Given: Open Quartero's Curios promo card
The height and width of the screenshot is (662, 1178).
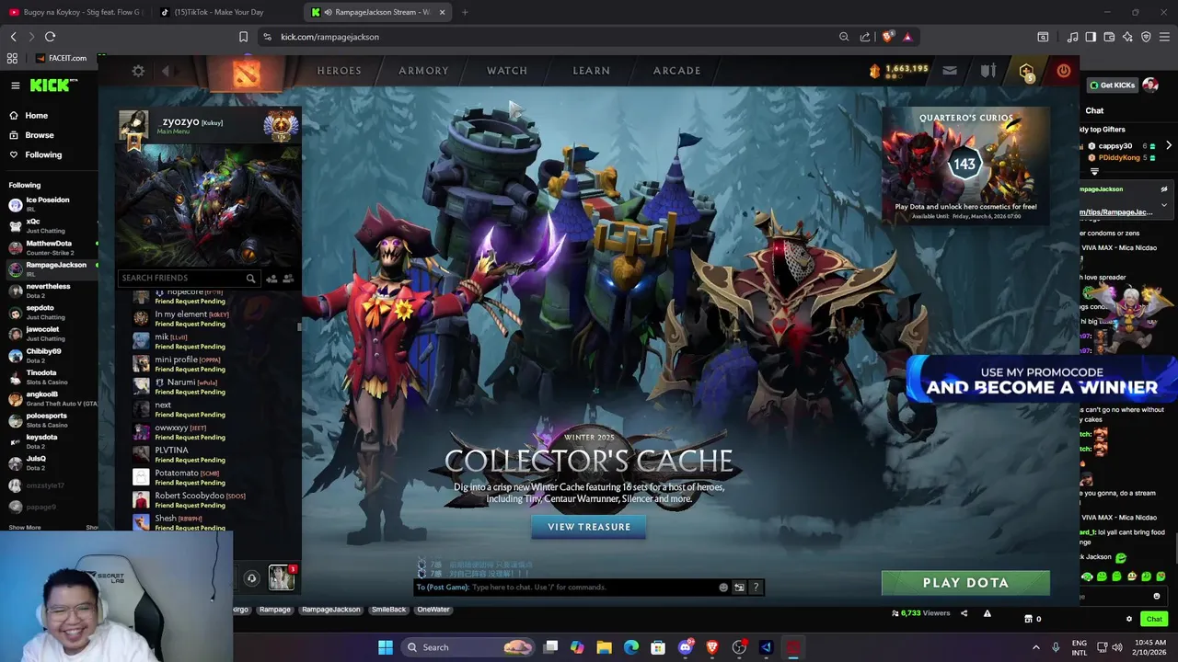Looking at the screenshot, I should click(965, 164).
